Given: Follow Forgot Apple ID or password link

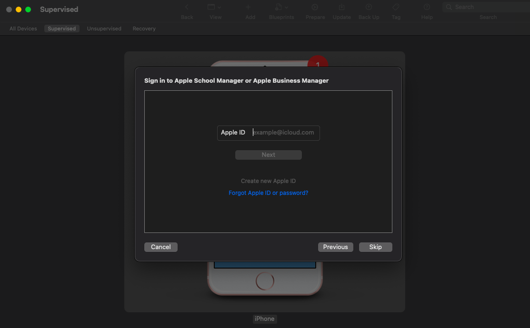Looking at the screenshot, I should point(269,193).
